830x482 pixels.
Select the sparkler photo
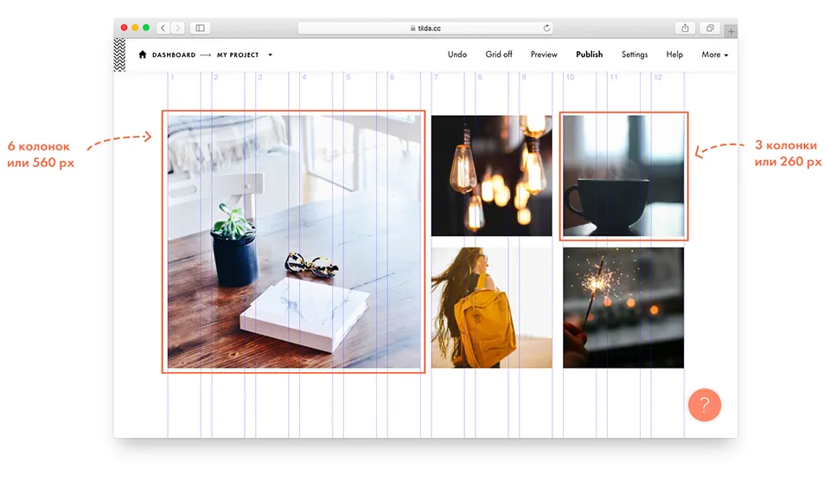click(x=623, y=308)
